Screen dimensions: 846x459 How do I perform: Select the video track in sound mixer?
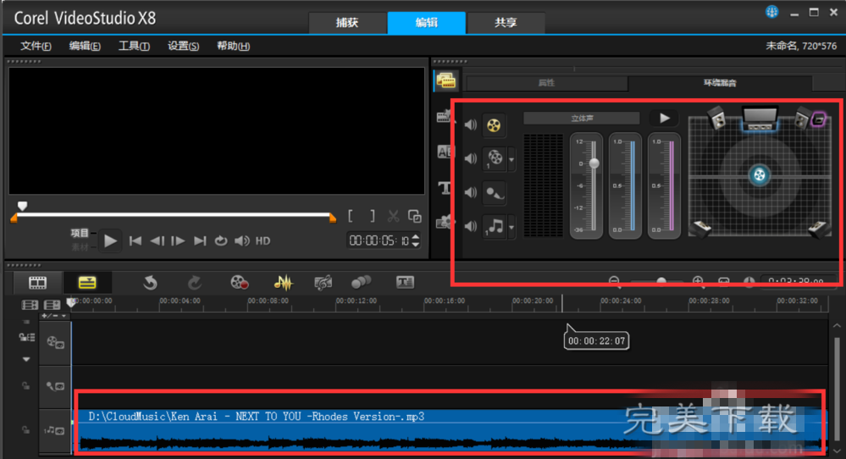pyautogui.click(x=495, y=158)
